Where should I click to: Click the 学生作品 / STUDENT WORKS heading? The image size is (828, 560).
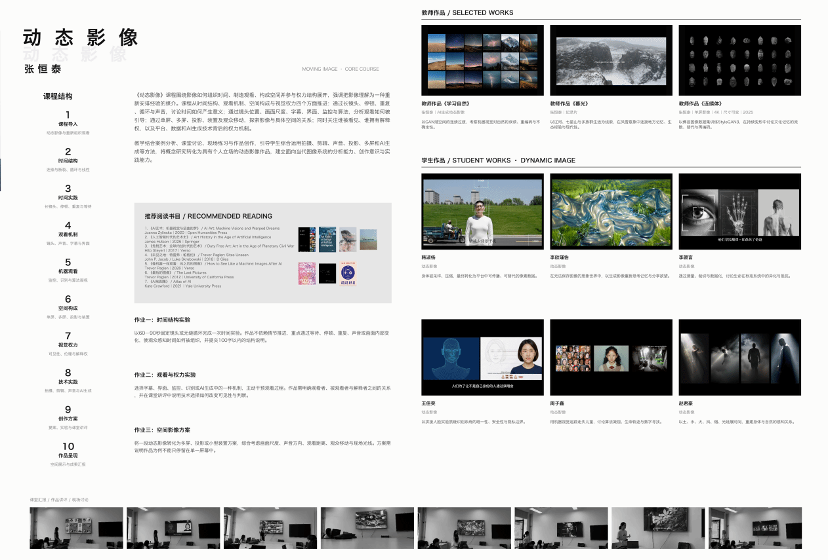[x=498, y=160]
